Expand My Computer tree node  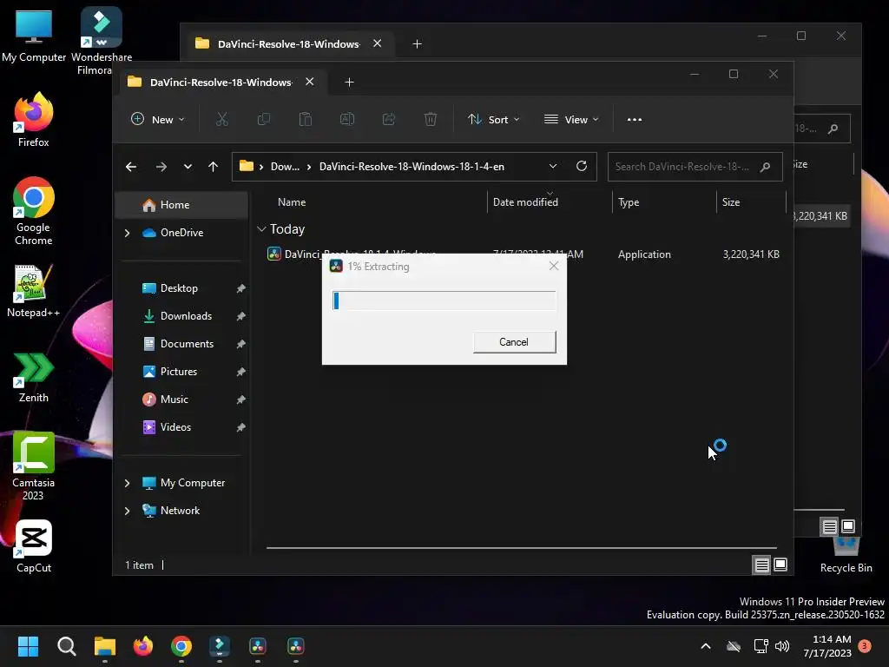coord(127,483)
